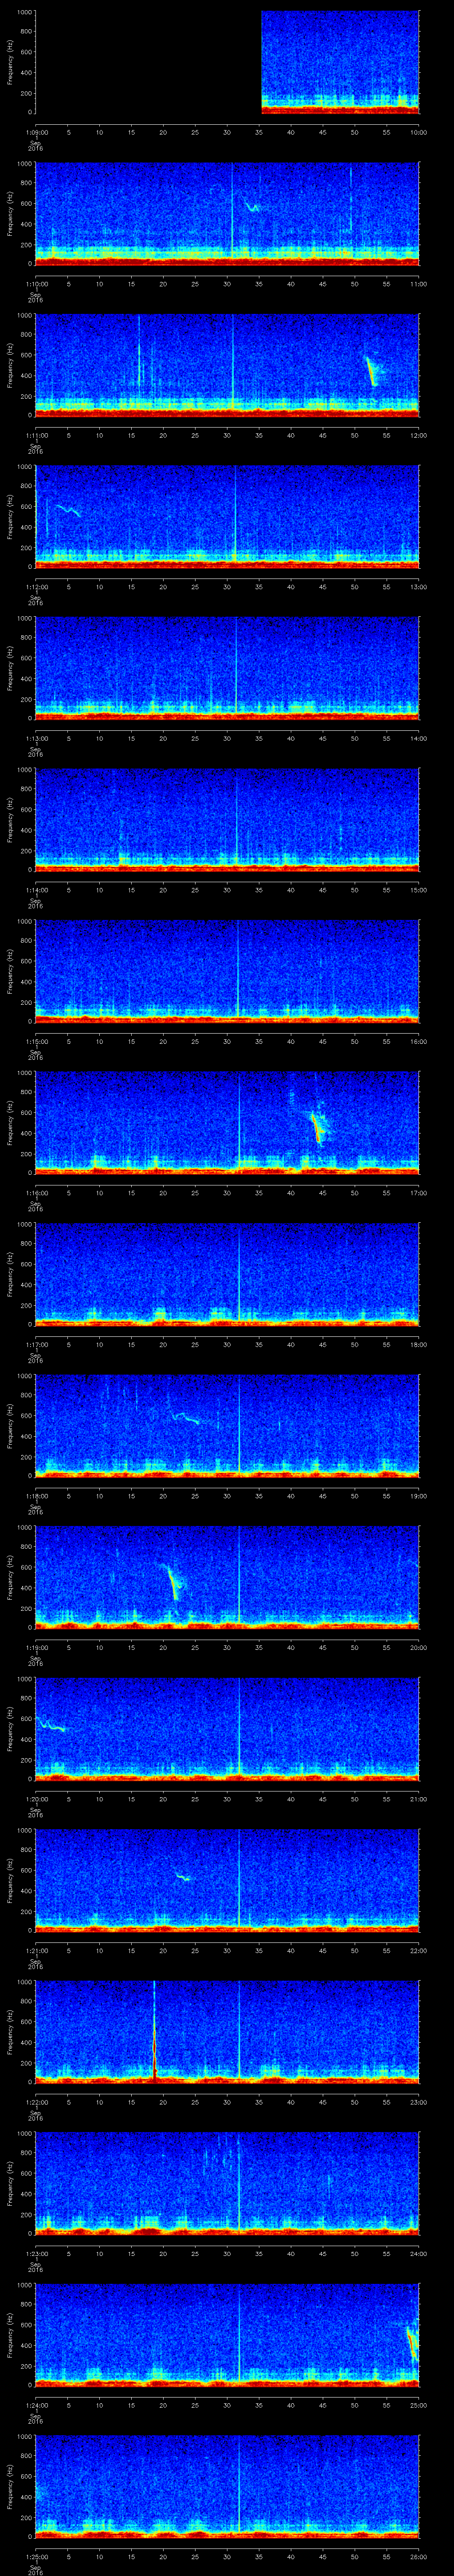Click the 1:17:00 time axis label
The image size is (454, 2576).
pos(36,1344)
